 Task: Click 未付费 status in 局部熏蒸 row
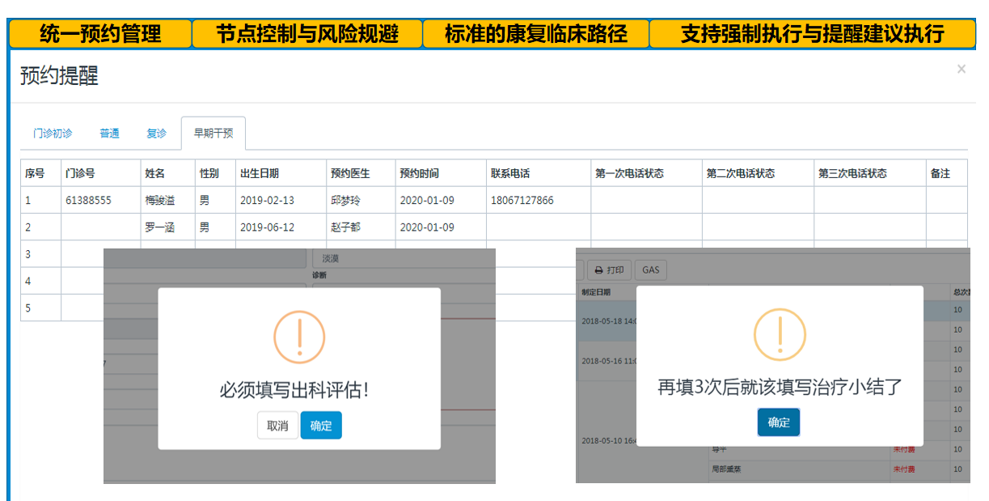[x=904, y=469]
